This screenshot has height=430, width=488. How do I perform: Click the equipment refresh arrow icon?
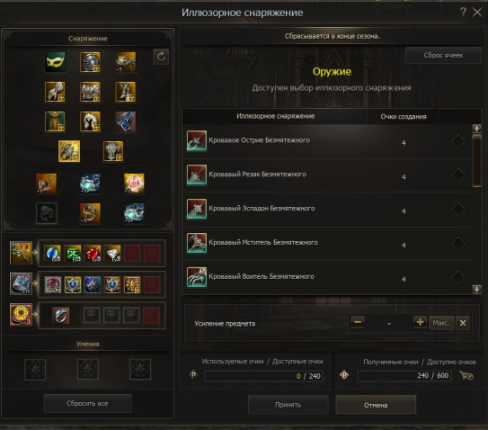(161, 57)
